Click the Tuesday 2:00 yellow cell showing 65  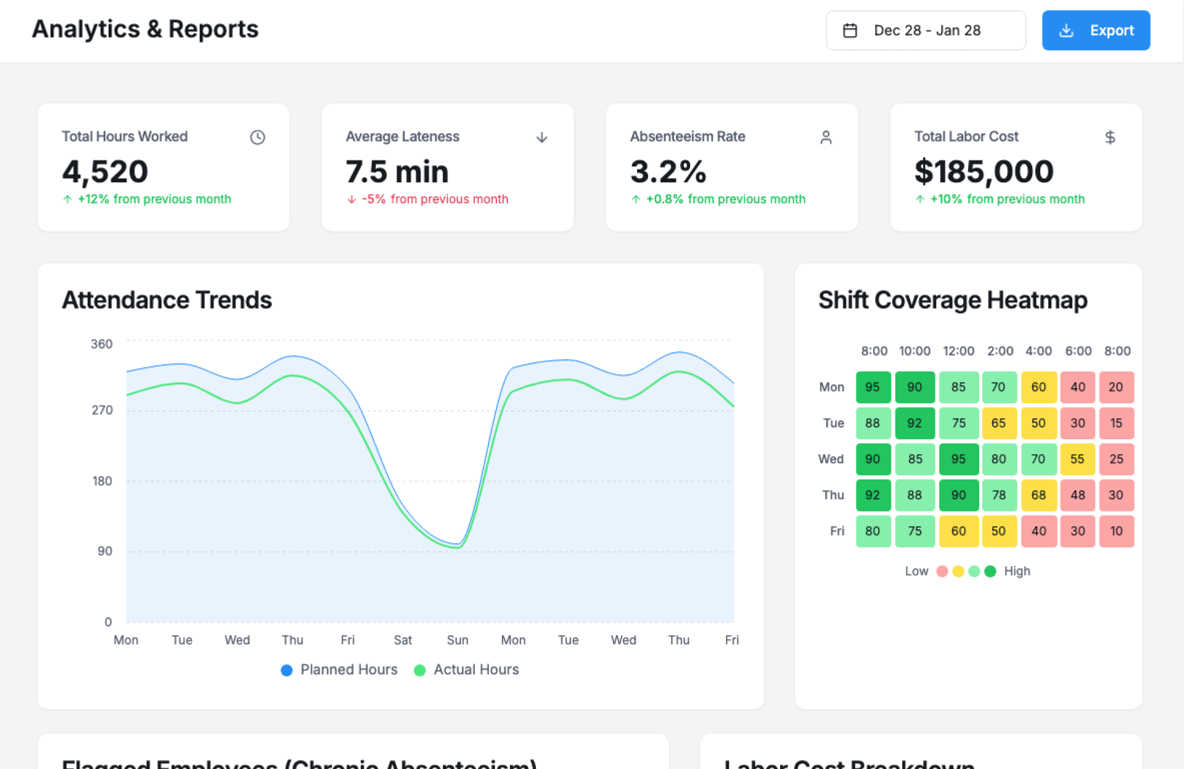point(998,423)
